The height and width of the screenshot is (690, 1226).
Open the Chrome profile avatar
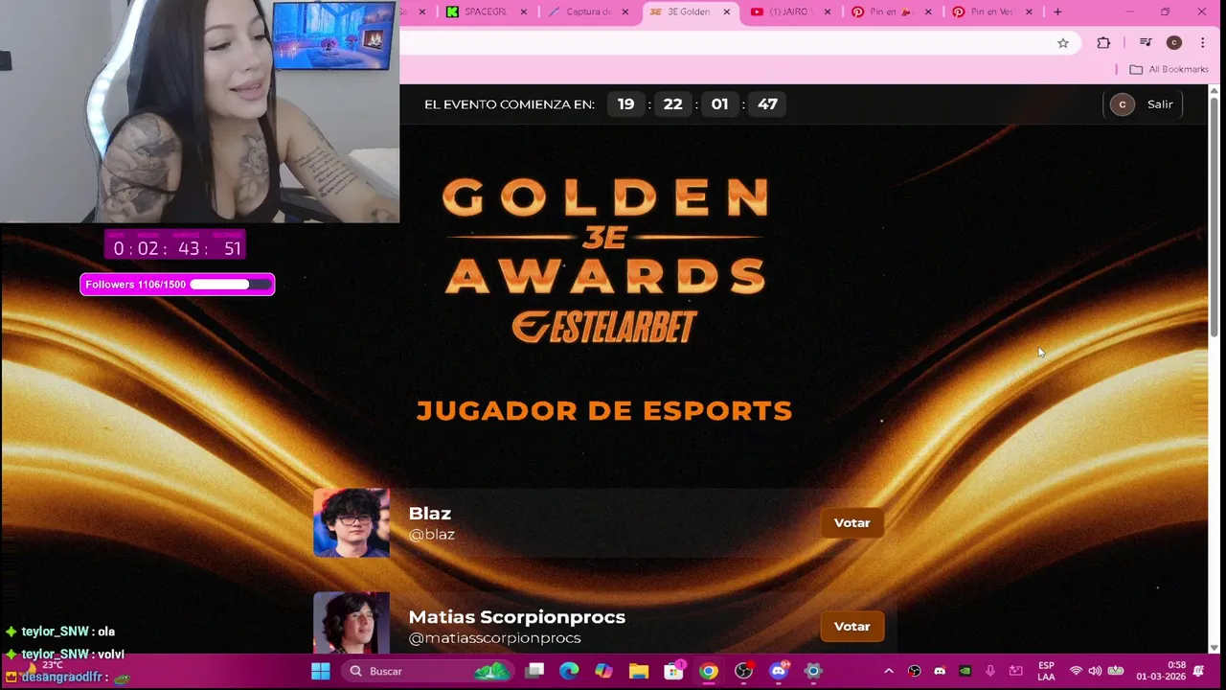[x=1174, y=42]
